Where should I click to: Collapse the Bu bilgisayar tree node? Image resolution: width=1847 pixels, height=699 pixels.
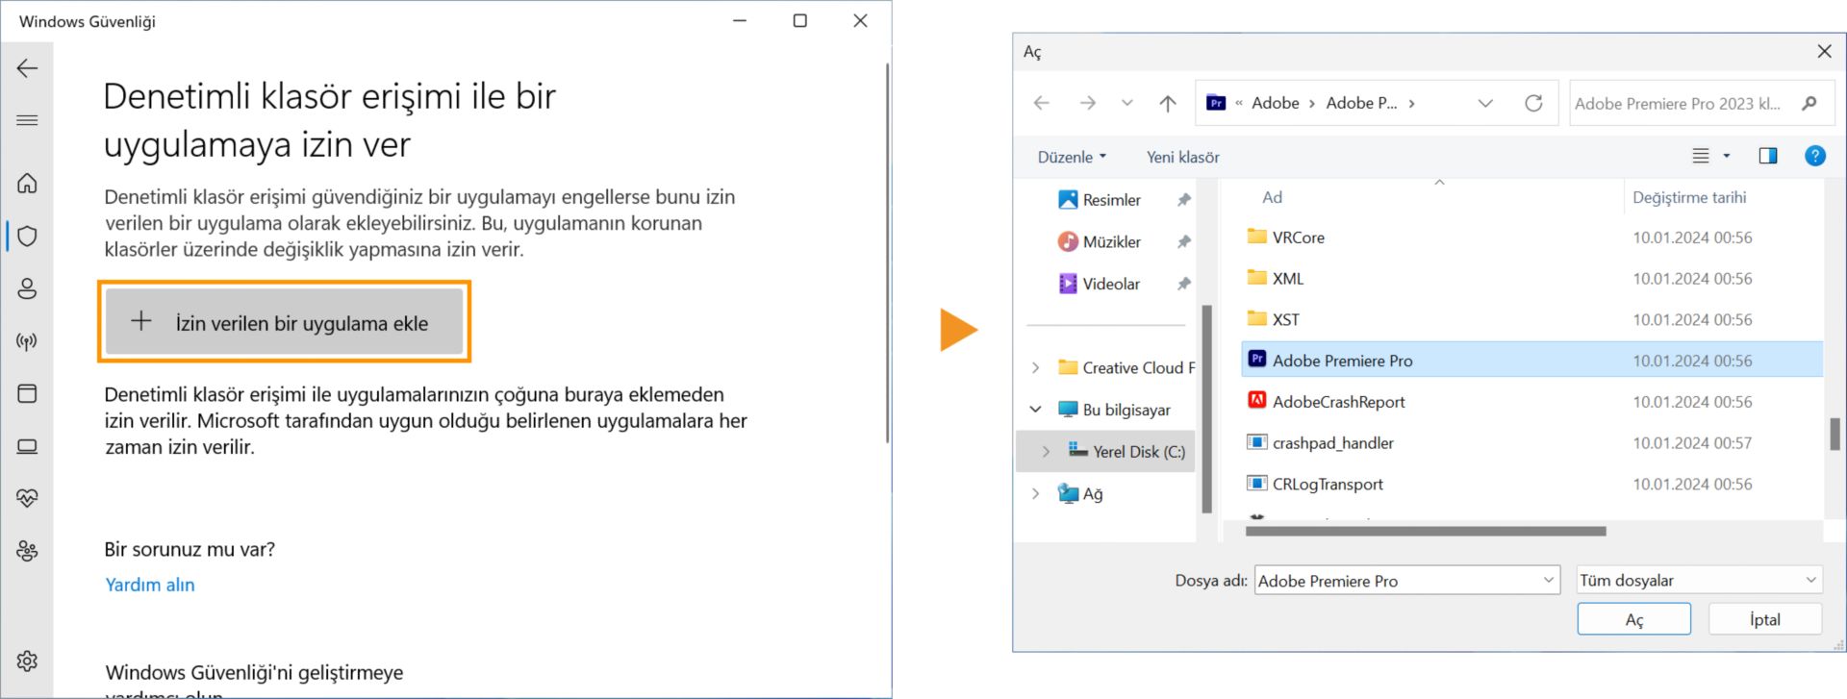click(x=1036, y=410)
